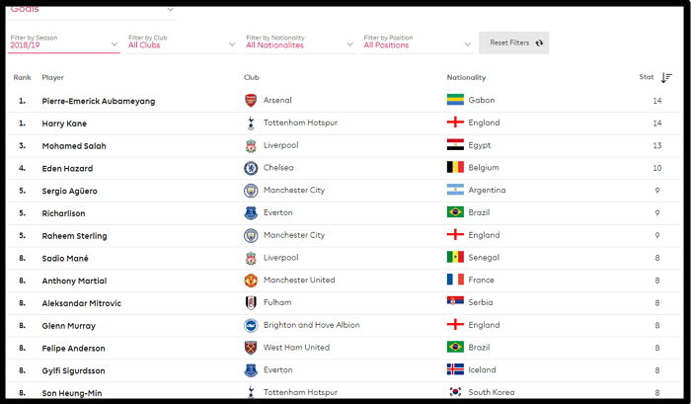This screenshot has height=404, width=691.
Task: Open the Goals stat selector chevron
Action: tap(170, 10)
